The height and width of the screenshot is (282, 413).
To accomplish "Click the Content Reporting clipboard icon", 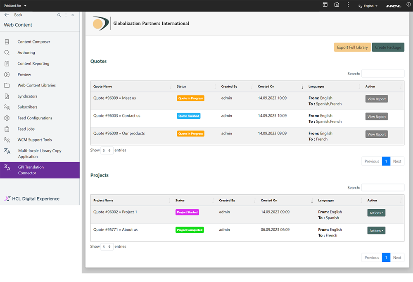I will [7, 64].
